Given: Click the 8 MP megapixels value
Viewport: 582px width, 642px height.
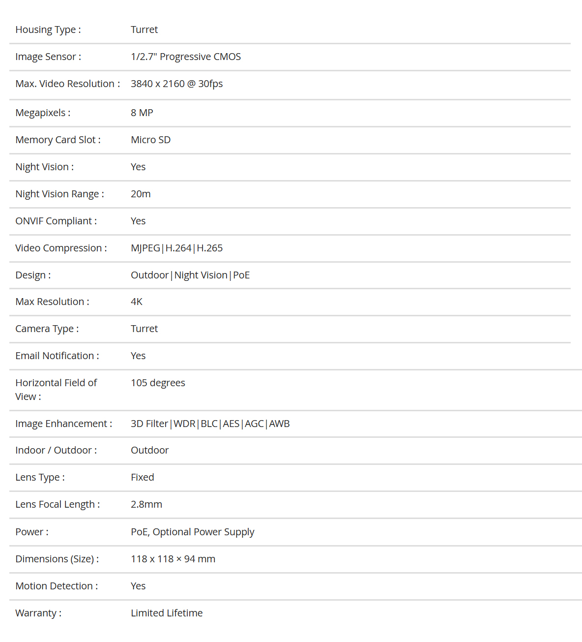Looking at the screenshot, I should [142, 113].
